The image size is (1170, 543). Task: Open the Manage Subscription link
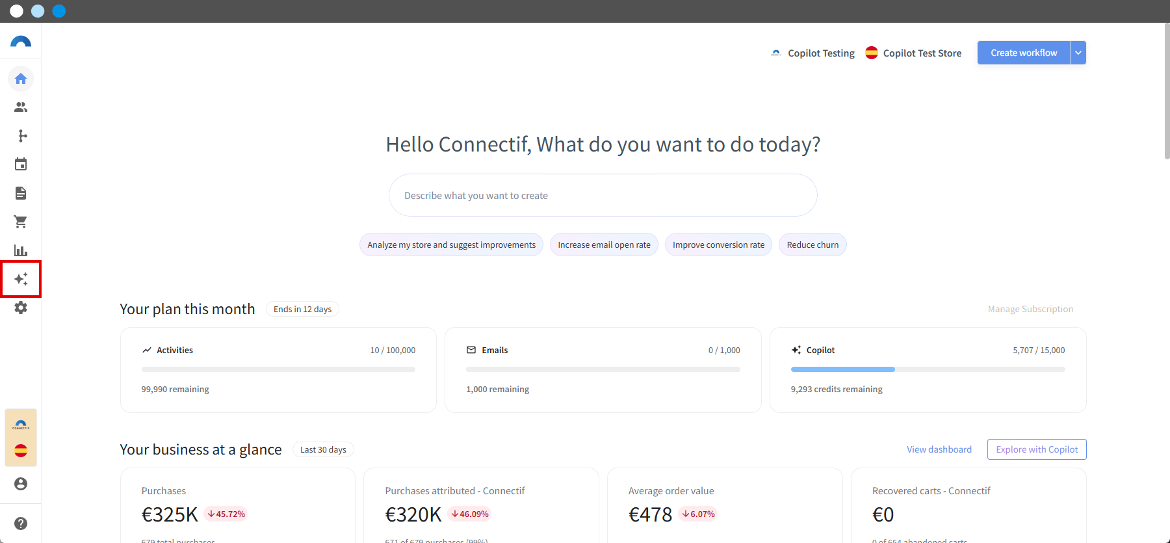(x=1031, y=309)
